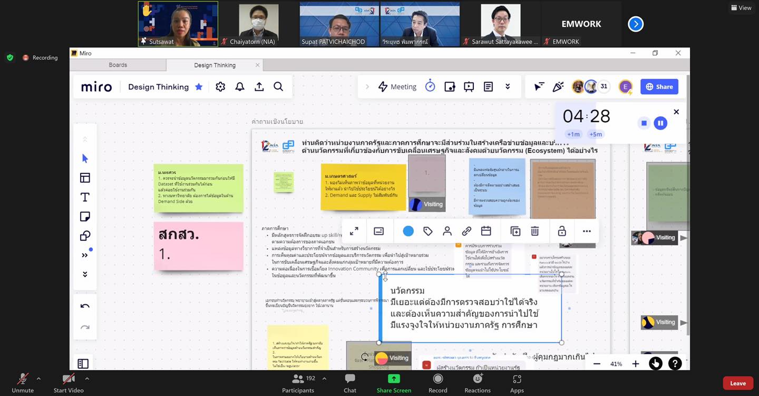Change color with the blue swatch
The height and width of the screenshot is (396, 759).
(x=408, y=231)
